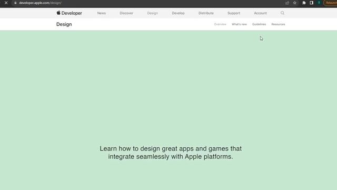Open the Support menu item
This screenshot has height=190, width=337.
[x=234, y=13]
